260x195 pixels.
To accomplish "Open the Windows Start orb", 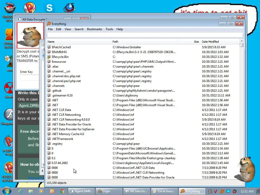I will click(7, 191).
